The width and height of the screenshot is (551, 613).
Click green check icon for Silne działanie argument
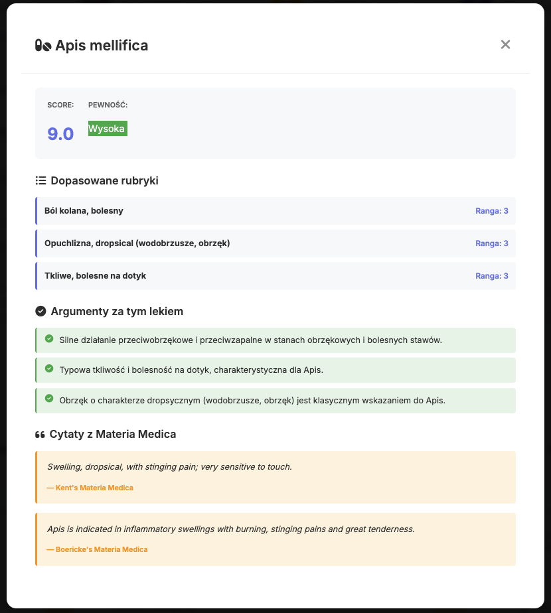(49, 339)
